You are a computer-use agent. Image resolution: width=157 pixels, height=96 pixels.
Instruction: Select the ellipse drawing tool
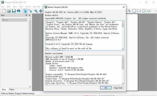149,11
